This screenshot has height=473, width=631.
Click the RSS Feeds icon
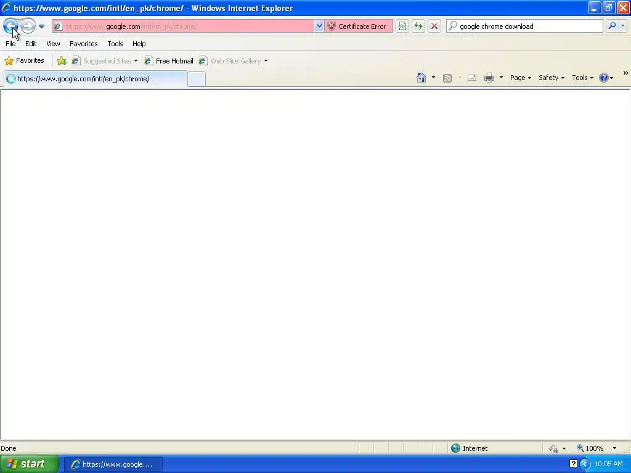tap(447, 78)
